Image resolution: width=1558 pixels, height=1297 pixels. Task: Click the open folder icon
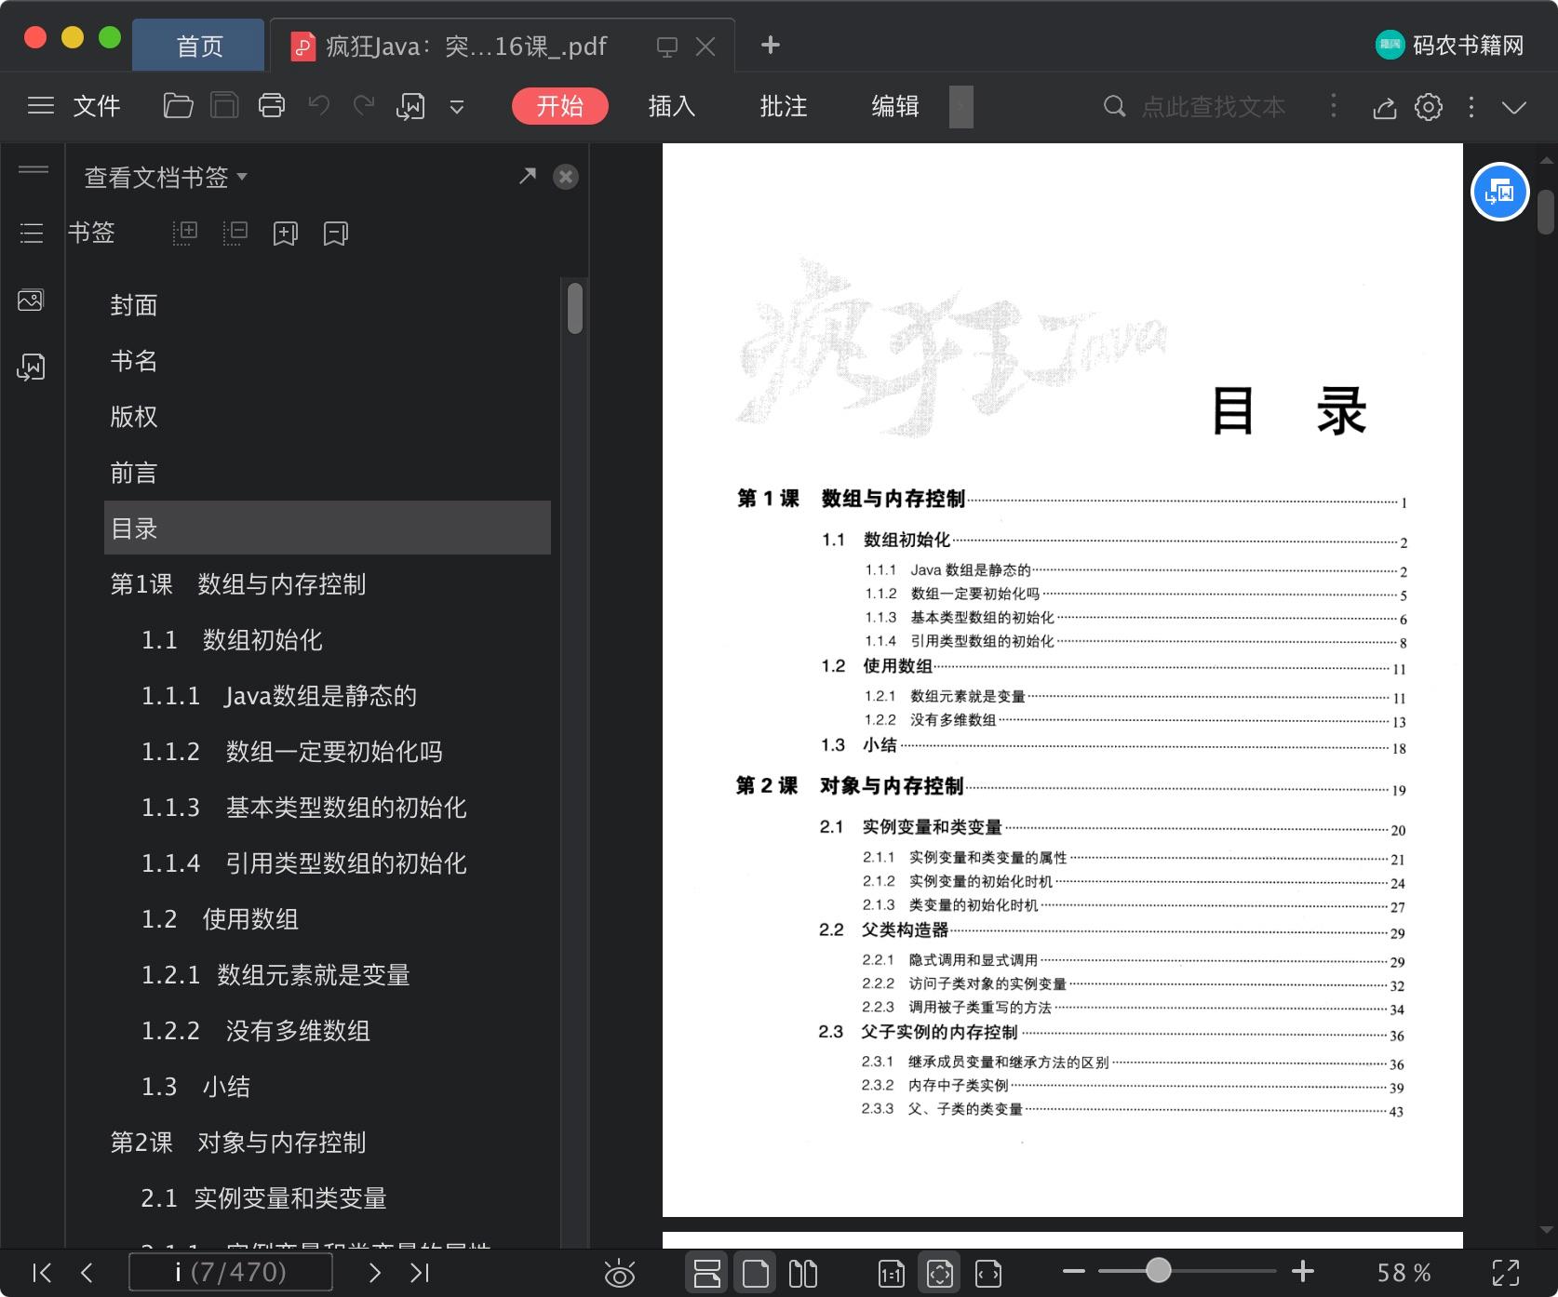click(178, 106)
